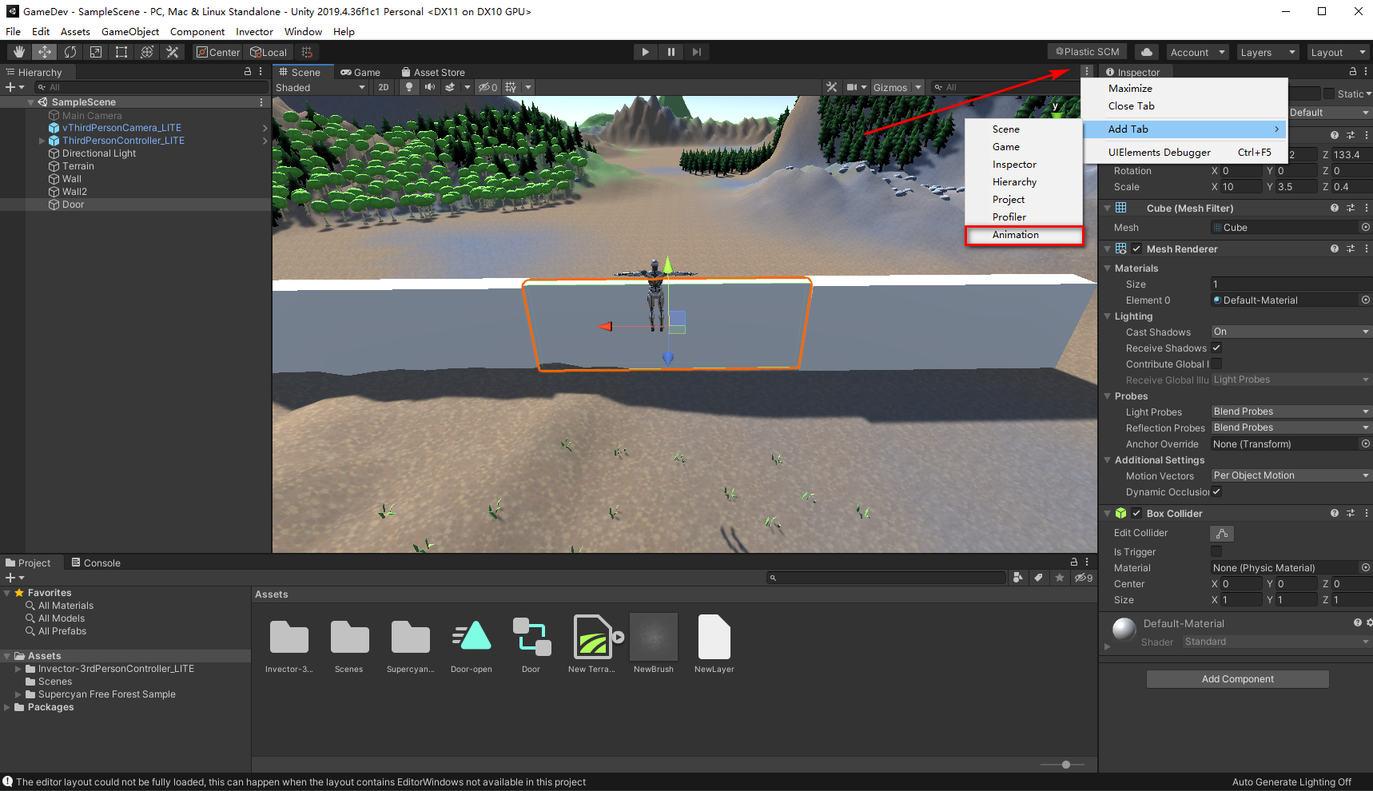Image resolution: width=1373 pixels, height=791 pixels.
Task: Select UIElements Debugger menu entry
Action: tap(1184, 153)
